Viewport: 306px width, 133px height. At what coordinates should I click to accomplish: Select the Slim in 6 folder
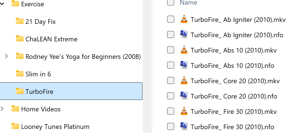click(x=38, y=74)
